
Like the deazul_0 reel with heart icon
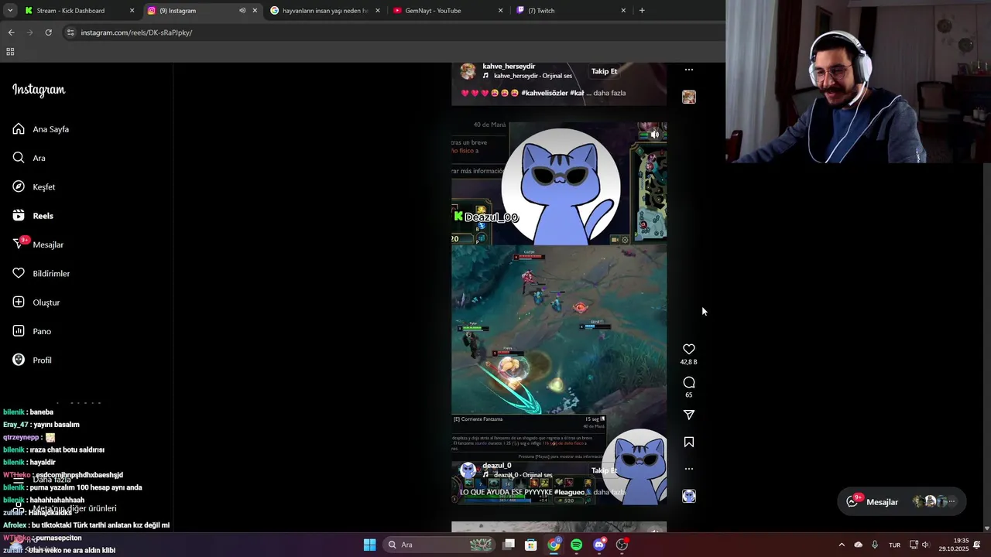click(688, 349)
